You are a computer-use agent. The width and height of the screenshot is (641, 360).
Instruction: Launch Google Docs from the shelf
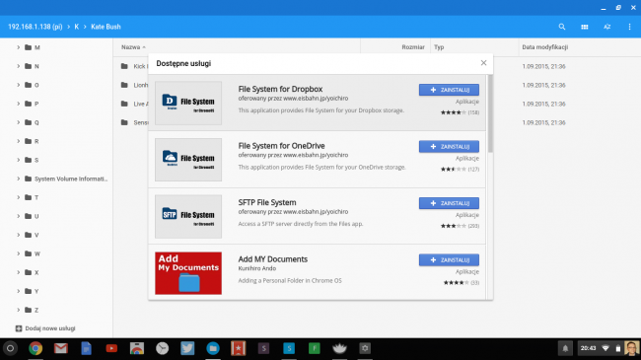coord(86,348)
